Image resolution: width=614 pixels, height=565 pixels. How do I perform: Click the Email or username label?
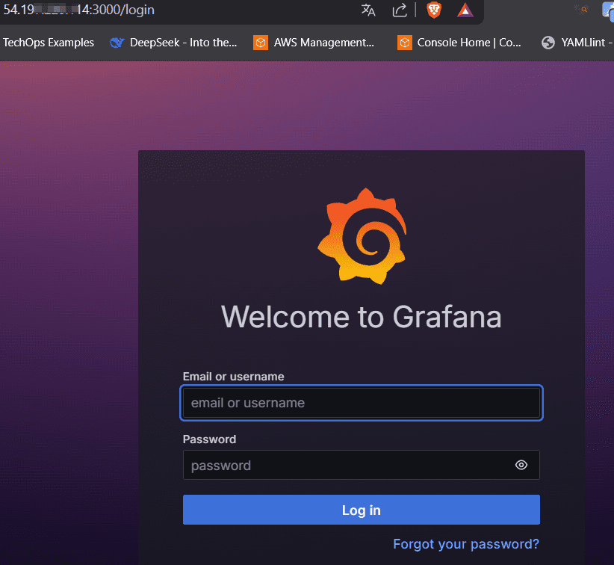pos(233,377)
